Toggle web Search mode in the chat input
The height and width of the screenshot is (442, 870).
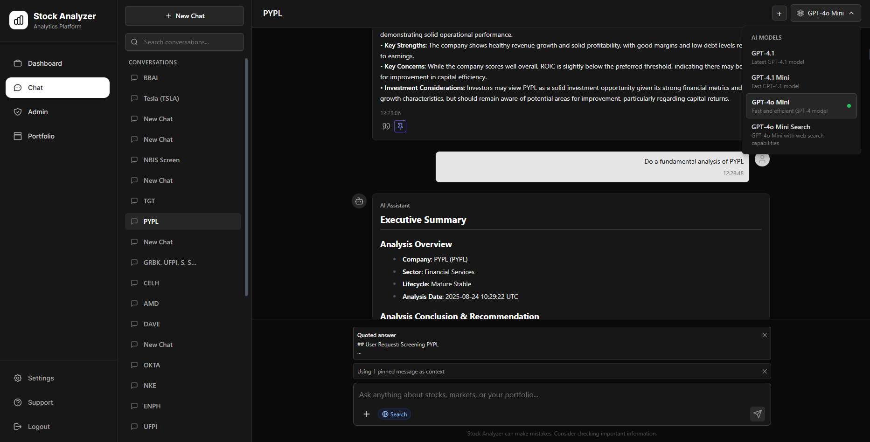(394, 414)
